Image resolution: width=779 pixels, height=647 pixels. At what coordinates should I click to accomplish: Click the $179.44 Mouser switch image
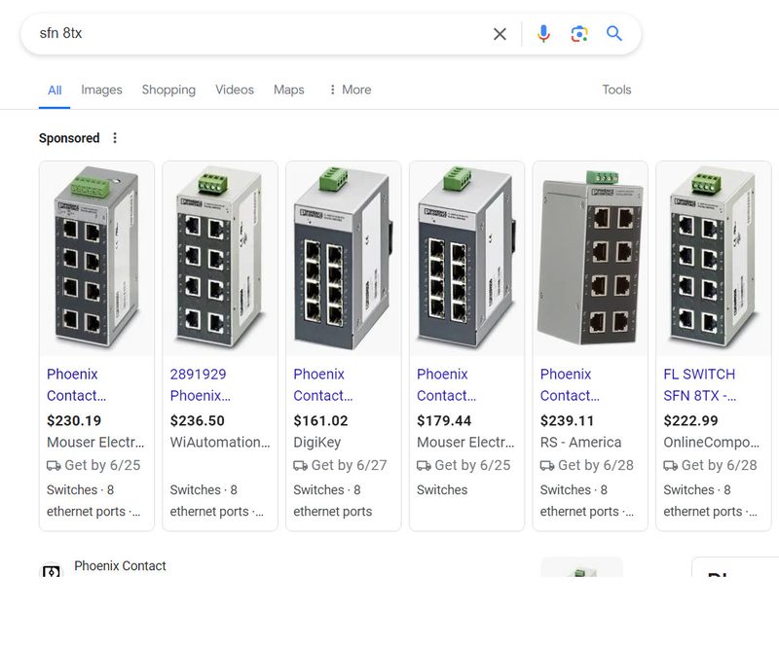[x=466, y=259]
